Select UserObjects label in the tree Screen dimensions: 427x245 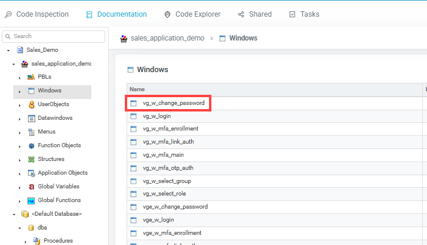coord(53,104)
